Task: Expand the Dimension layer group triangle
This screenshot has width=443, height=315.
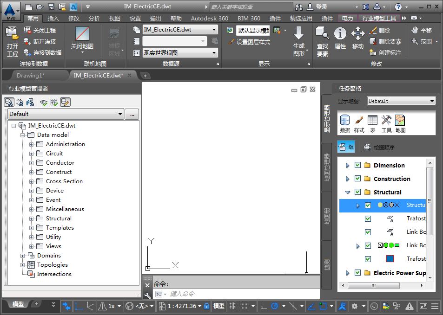Action: [348, 165]
